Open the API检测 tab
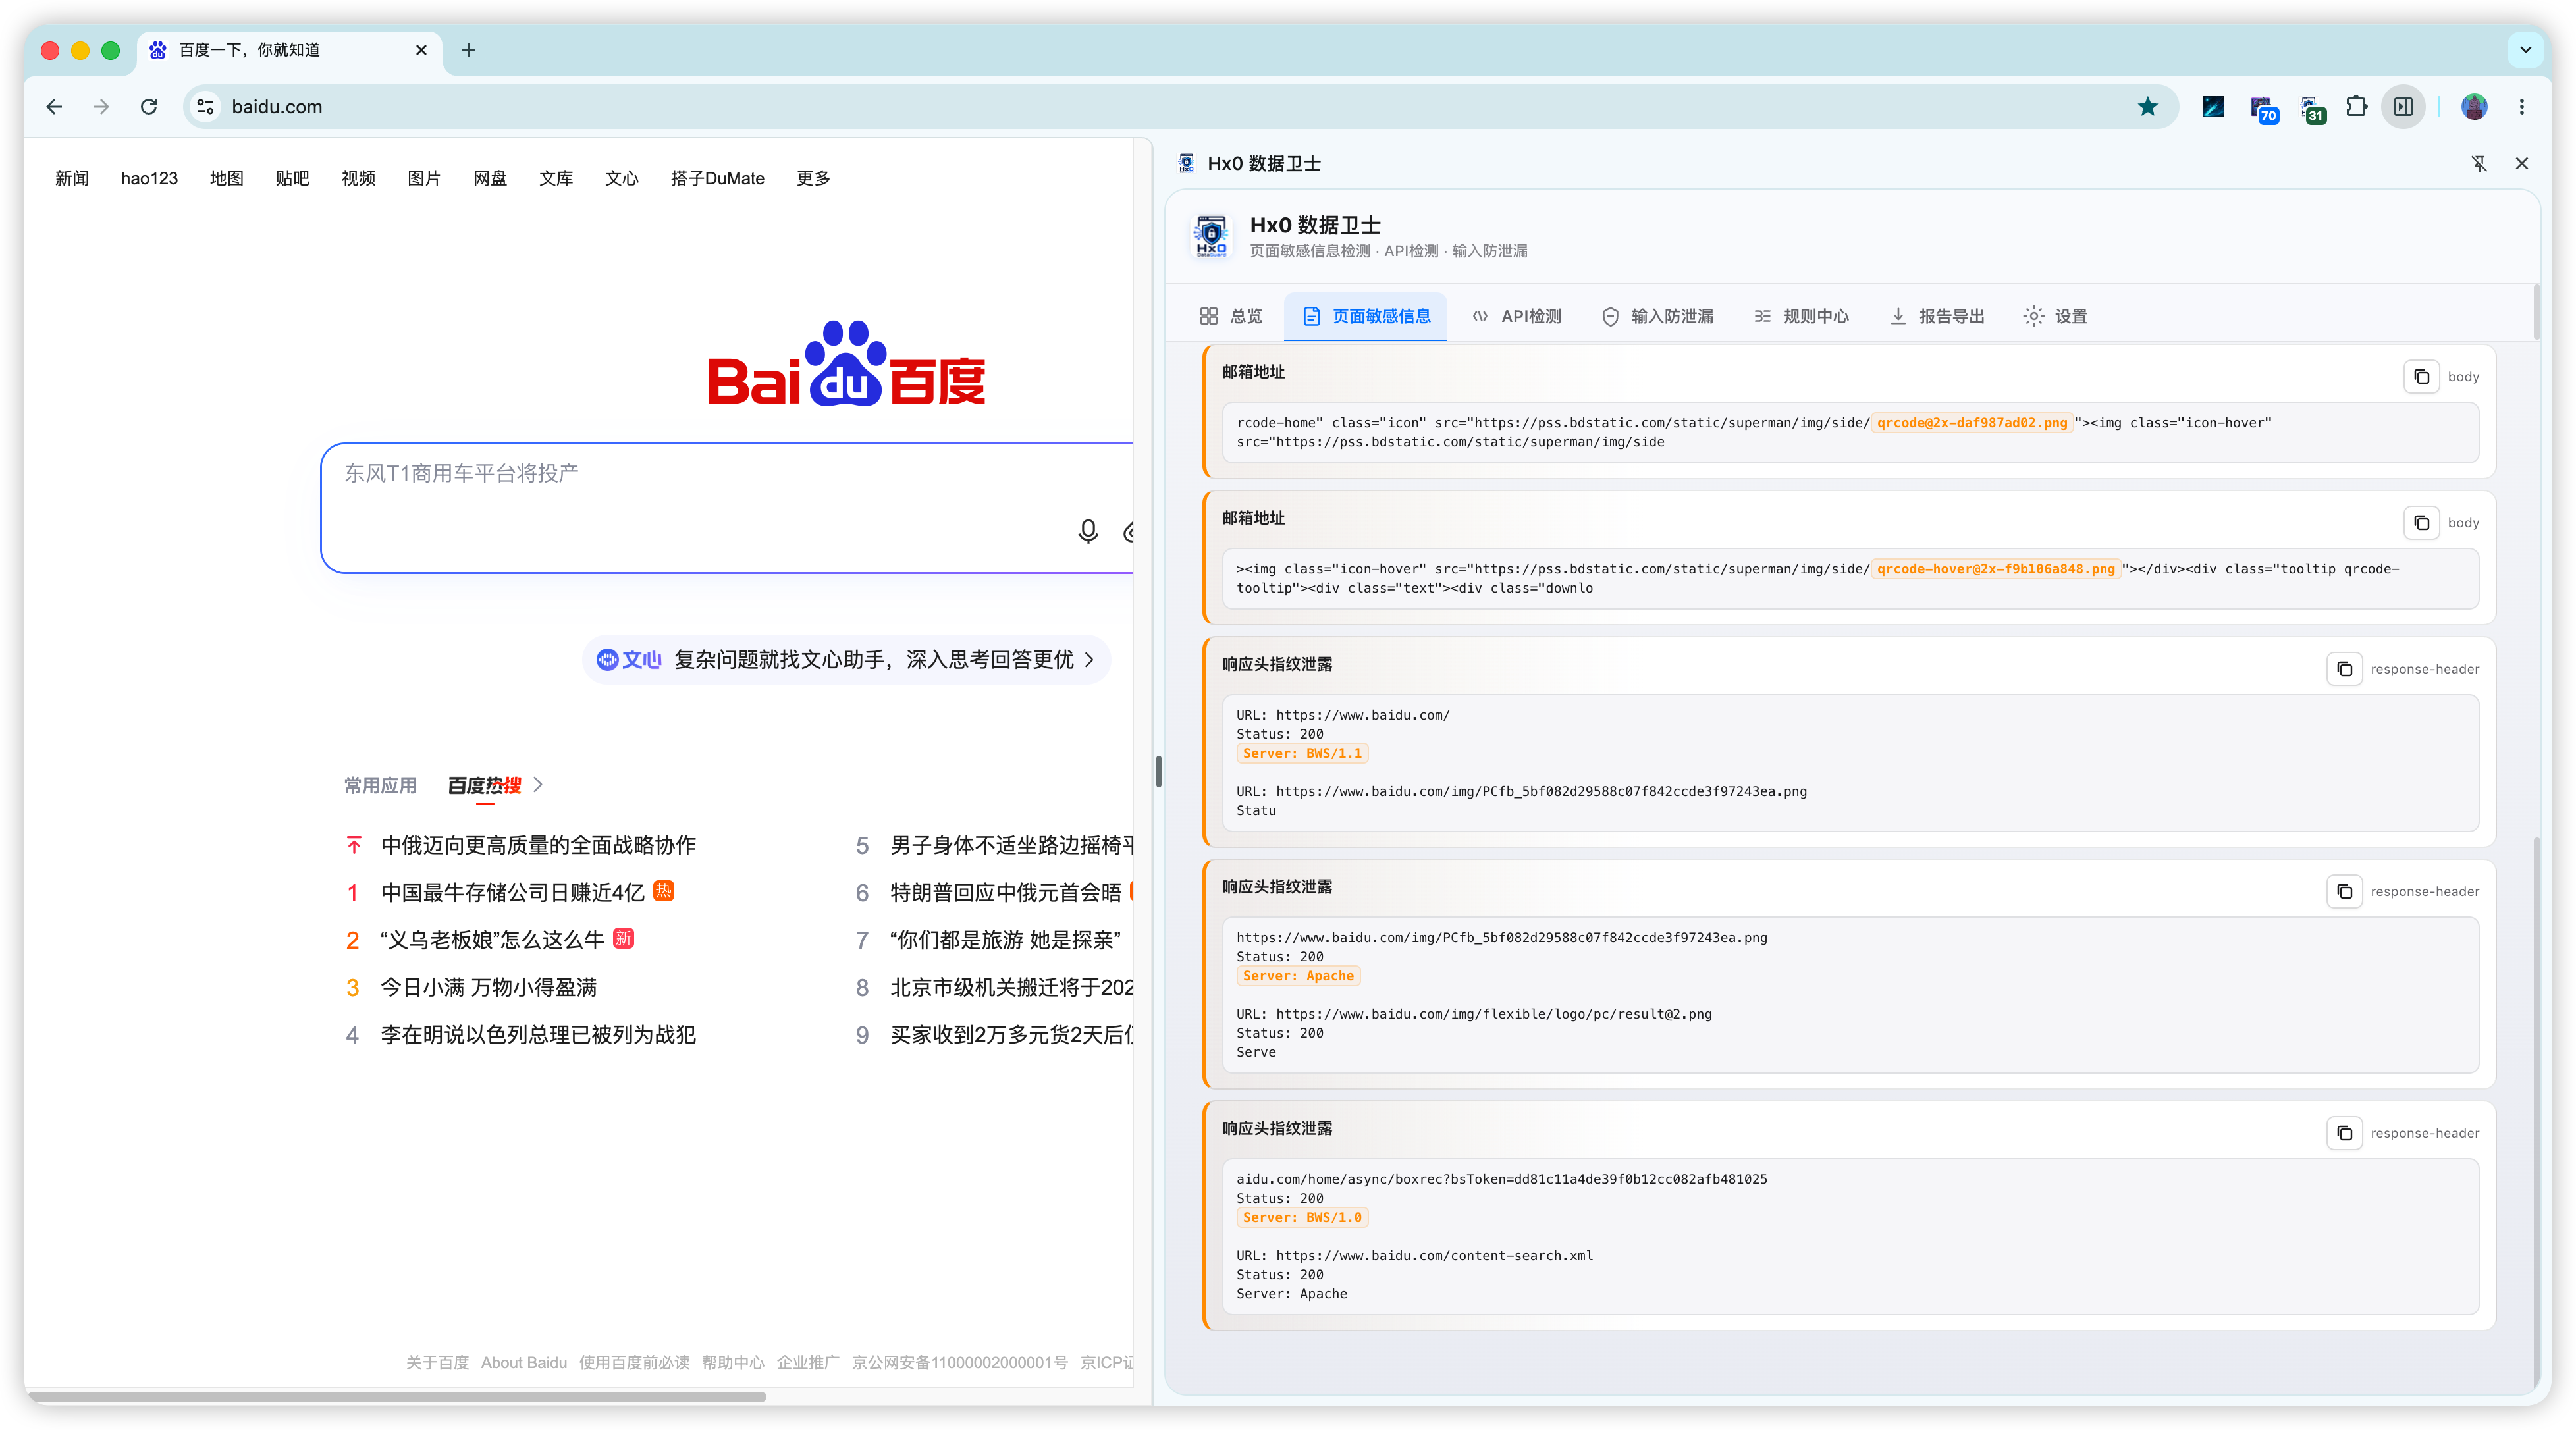 (x=1516, y=316)
